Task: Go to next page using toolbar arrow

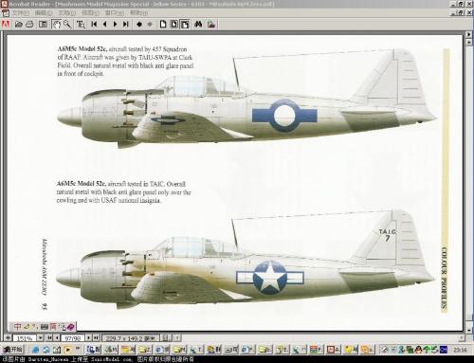Action: click(115, 24)
